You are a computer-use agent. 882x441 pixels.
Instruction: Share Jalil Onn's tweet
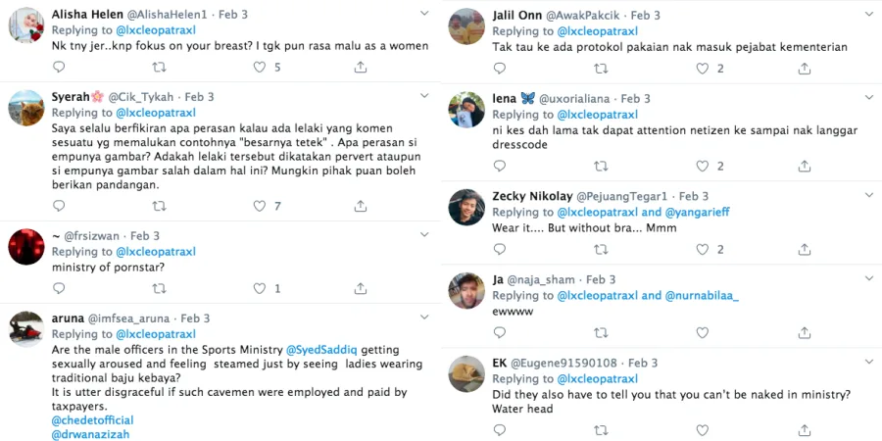coord(804,69)
